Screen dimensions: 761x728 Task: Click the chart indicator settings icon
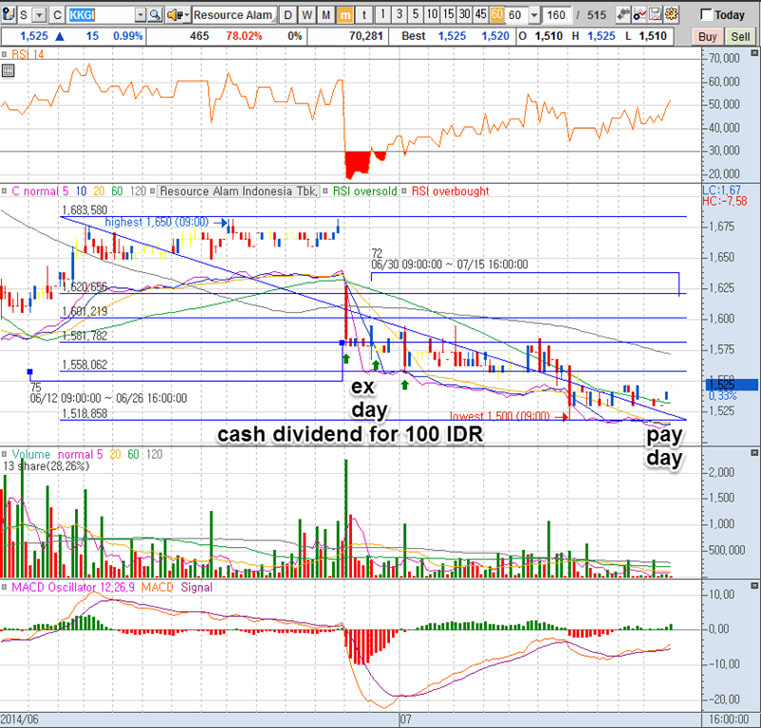[639, 15]
